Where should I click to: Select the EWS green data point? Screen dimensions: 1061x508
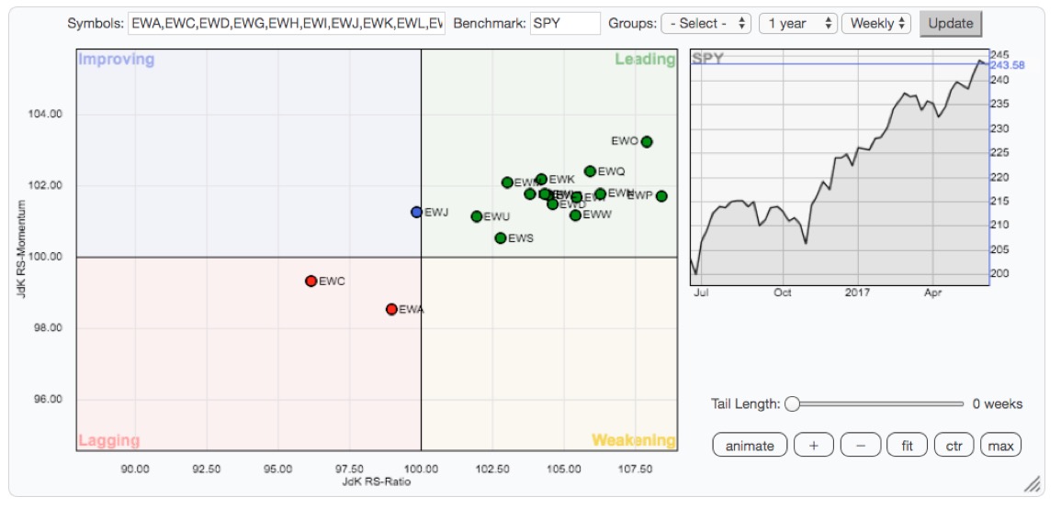(x=501, y=238)
